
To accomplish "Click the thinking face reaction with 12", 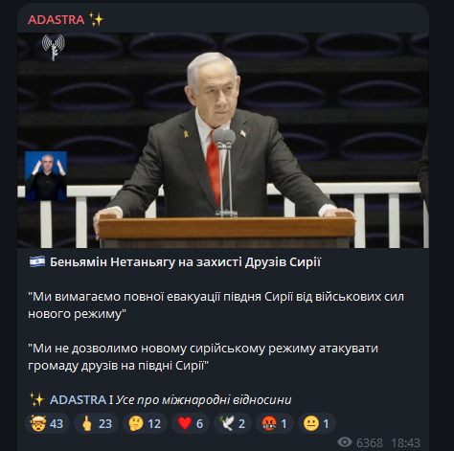I will (x=145, y=423).
